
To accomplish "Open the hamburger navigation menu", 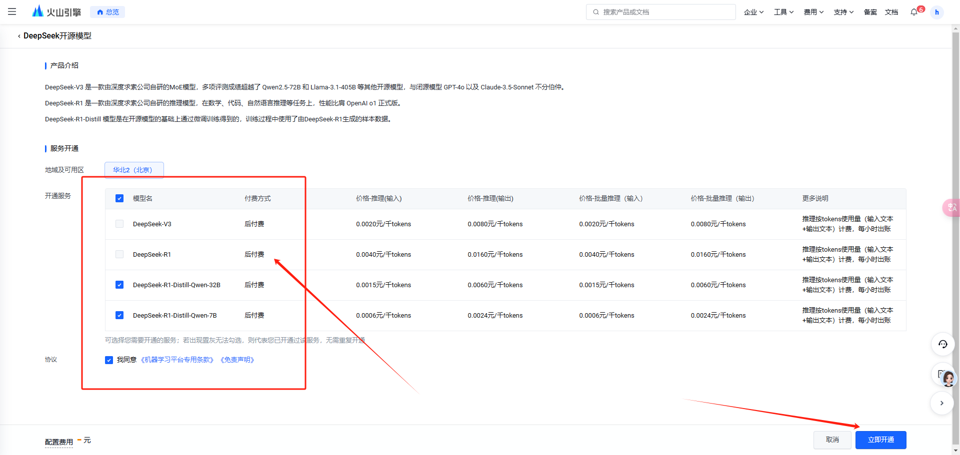I will [12, 11].
